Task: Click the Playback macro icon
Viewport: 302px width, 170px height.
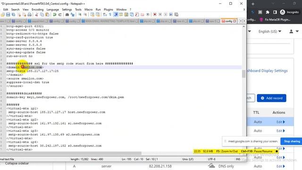Action: (166, 15)
